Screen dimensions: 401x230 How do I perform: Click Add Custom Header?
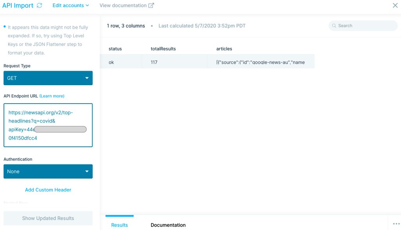(48, 190)
